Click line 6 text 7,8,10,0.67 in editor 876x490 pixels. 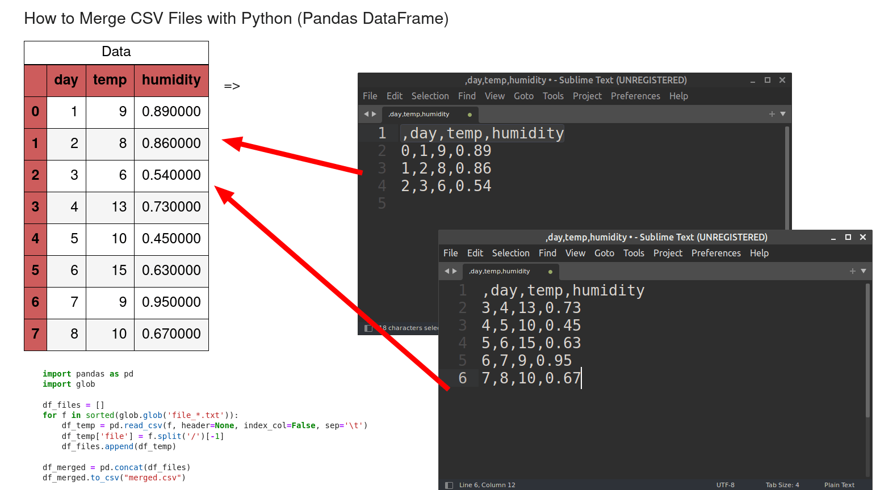click(531, 378)
